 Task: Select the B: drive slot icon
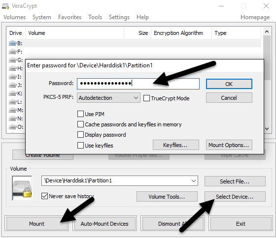pos(12,43)
